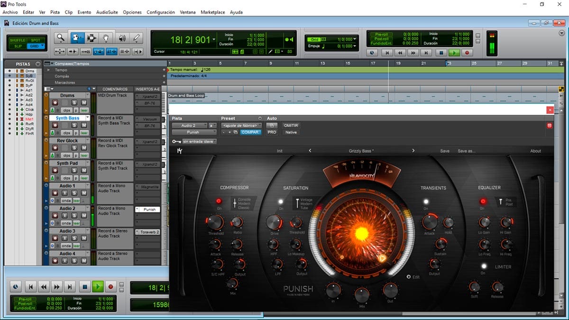Click the Saturation Drive knob
The height and width of the screenshot is (320, 569).
pos(274,222)
